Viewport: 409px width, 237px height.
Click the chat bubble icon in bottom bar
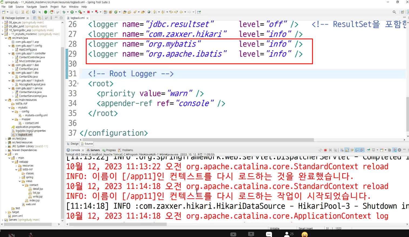click(x=269, y=234)
